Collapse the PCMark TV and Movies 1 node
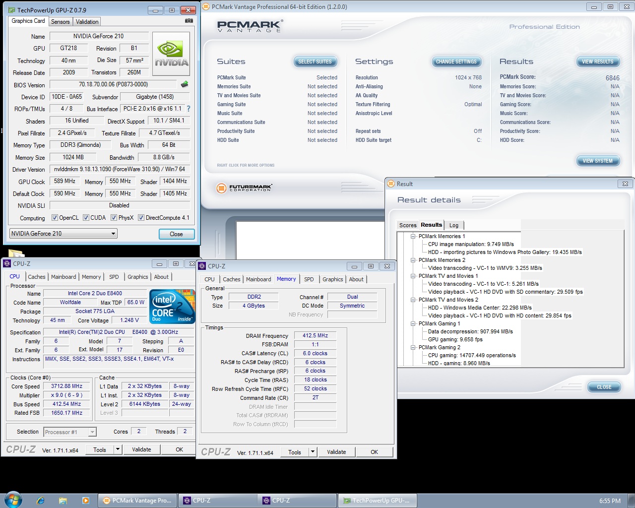This screenshot has width=635, height=508. point(413,276)
